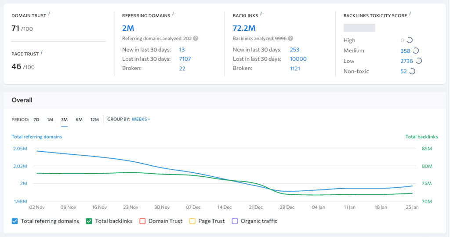Click the loading spinner in High row

click(410, 40)
